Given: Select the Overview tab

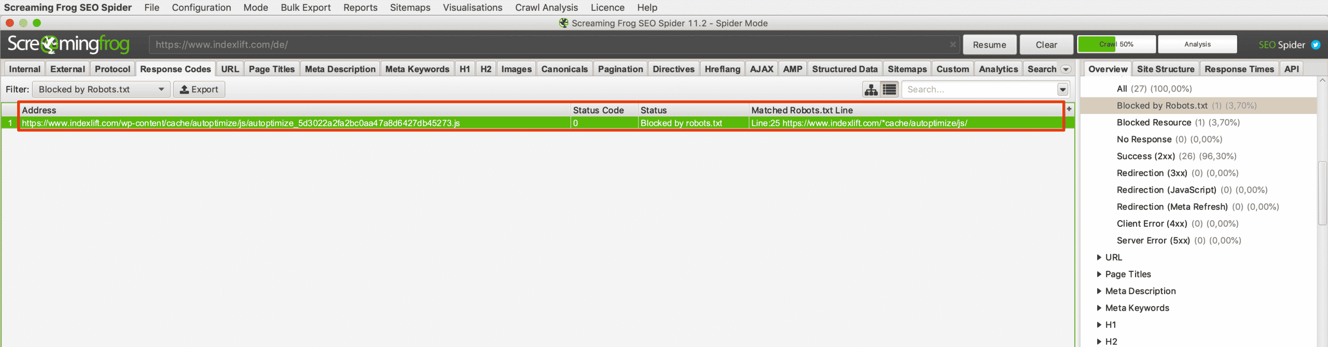Looking at the screenshot, I should click(1108, 69).
